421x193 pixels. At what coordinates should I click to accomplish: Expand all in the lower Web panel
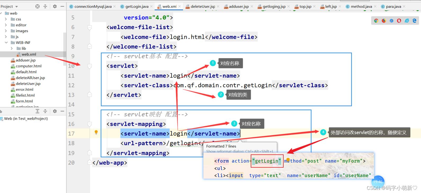tap(38, 111)
